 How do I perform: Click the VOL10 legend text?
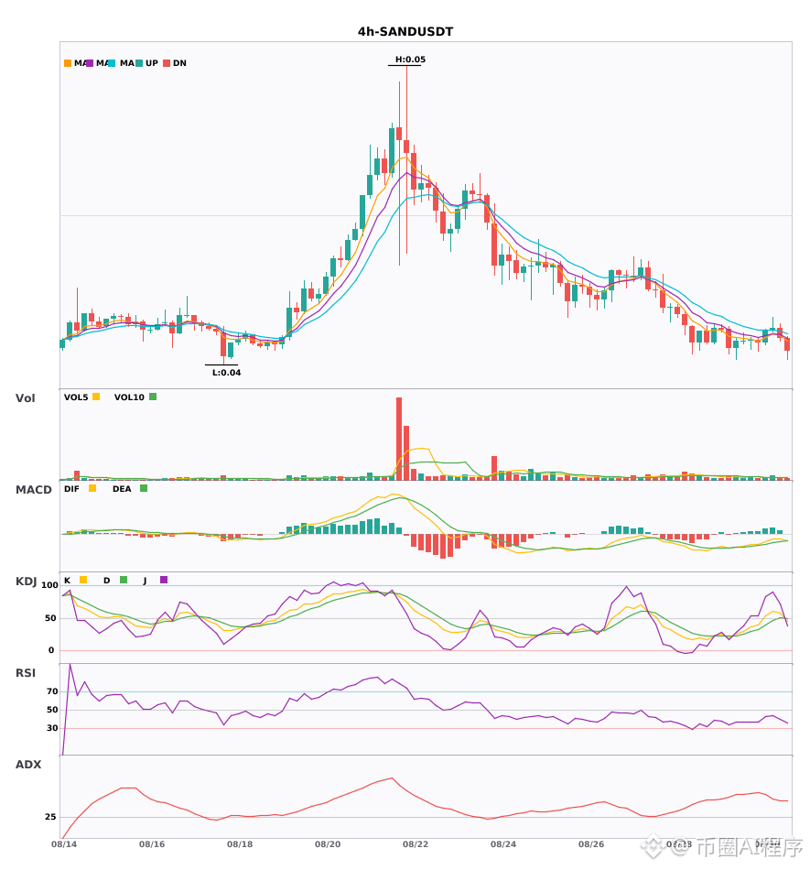(129, 397)
